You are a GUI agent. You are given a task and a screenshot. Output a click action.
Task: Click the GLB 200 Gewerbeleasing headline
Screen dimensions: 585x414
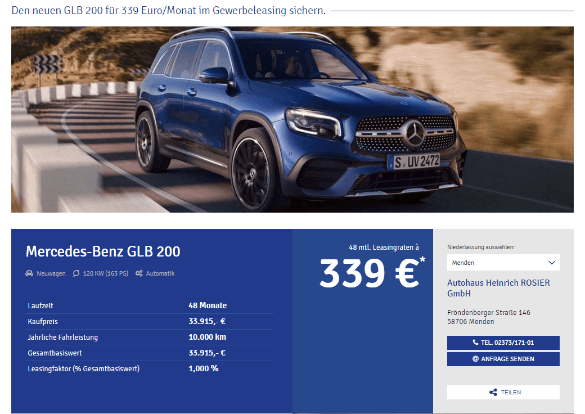pos(169,11)
